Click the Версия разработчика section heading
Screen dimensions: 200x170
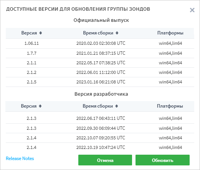pyautogui.click(x=101, y=94)
